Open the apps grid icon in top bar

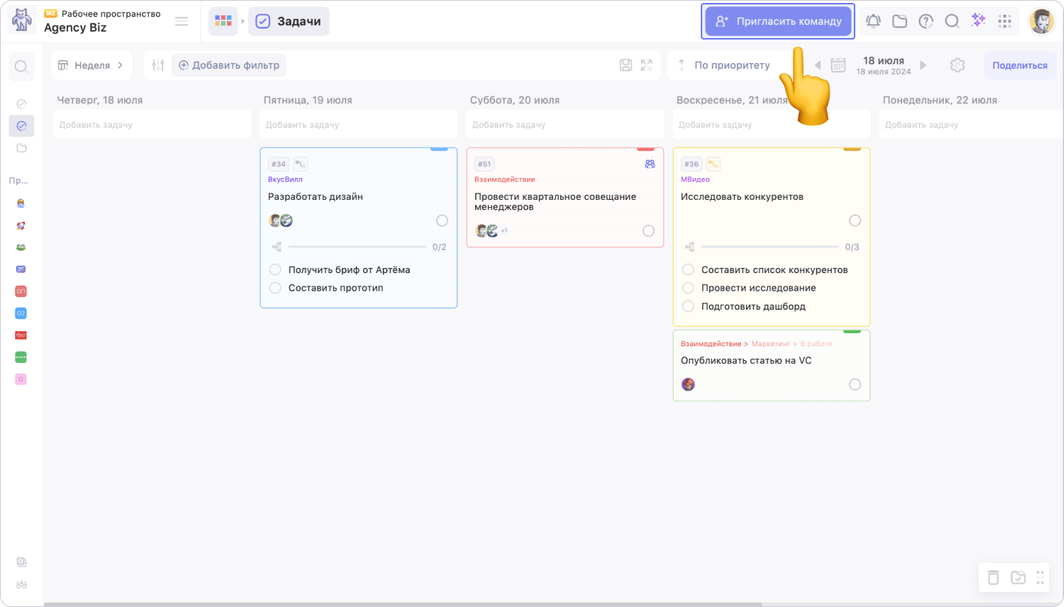click(x=1005, y=21)
